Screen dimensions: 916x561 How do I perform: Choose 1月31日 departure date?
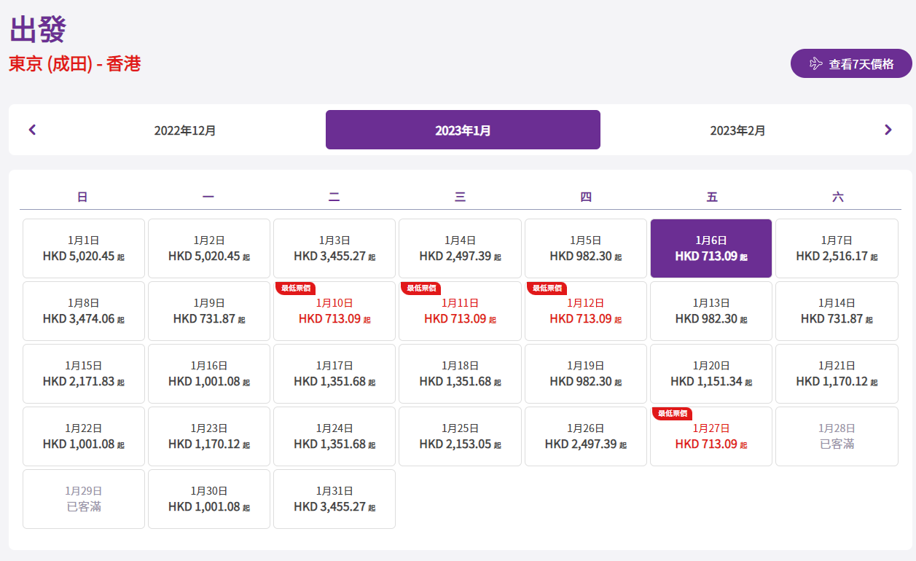pos(334,499)
